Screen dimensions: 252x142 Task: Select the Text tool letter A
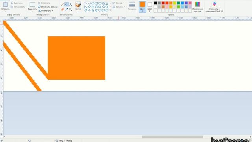pyautogui.click(x=70, y=4)
